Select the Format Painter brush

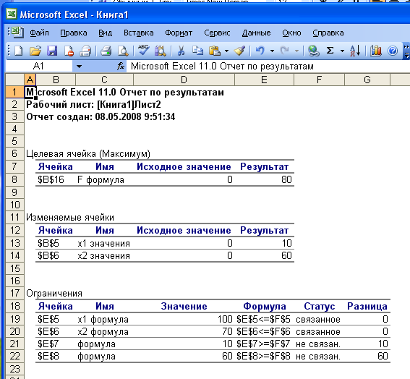(239, 51)
